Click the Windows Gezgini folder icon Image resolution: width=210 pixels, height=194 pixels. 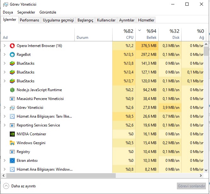[x=12, y=143]
